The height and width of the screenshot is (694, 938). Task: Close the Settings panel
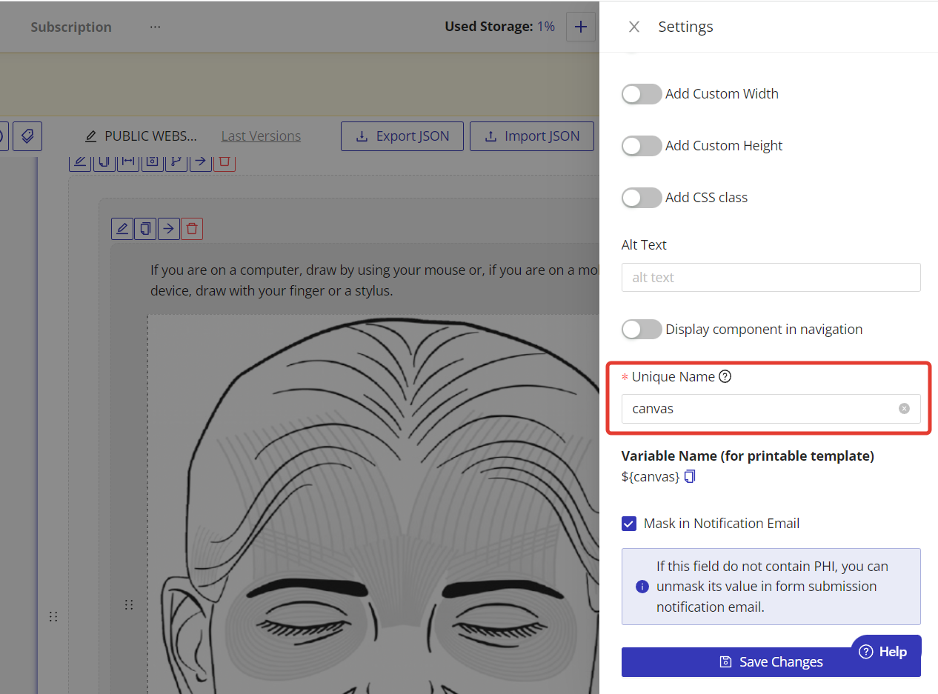[634, 27]
